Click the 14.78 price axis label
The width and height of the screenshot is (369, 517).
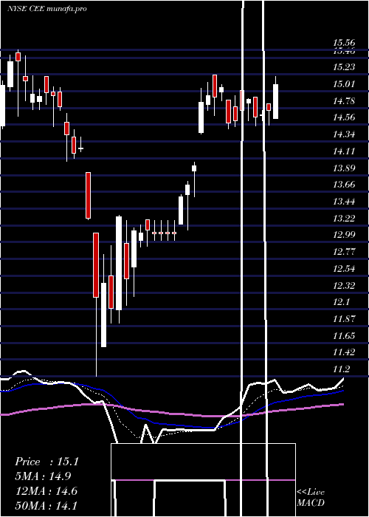(x=344, y=101)
